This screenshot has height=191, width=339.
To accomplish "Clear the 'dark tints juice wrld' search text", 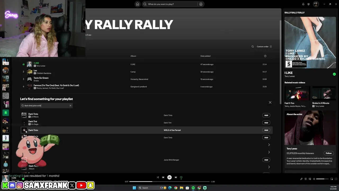I will point(70,106).
